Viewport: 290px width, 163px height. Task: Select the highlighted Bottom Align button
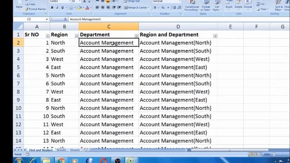[x=108, y=1]
